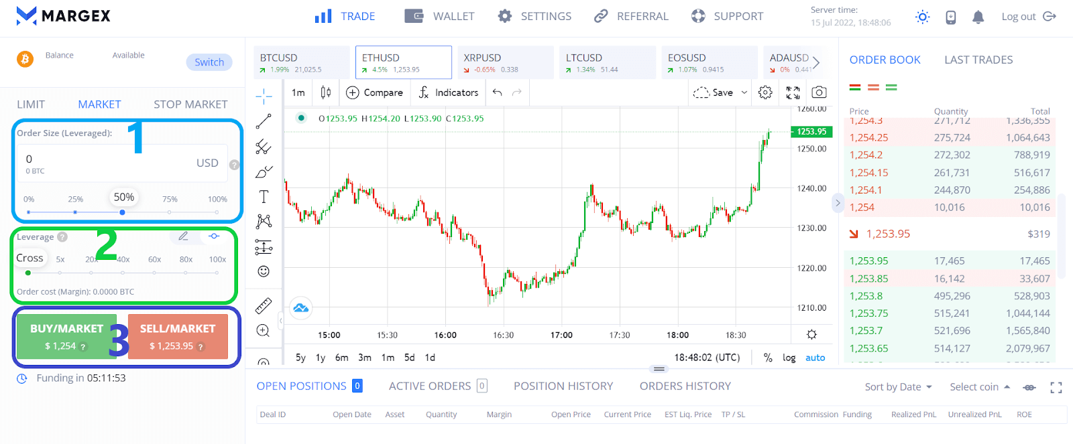
Task: Click the order size help icon
Action: (234, 165)
